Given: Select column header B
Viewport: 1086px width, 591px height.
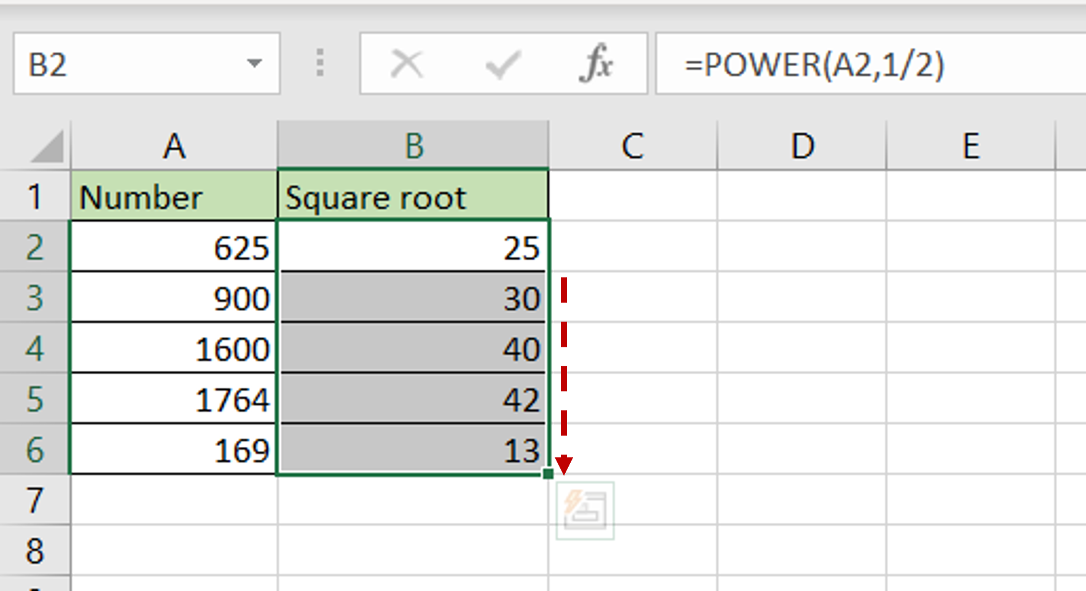Looking at the screenshot, I should pyautogui.click(x=415, y=145).
